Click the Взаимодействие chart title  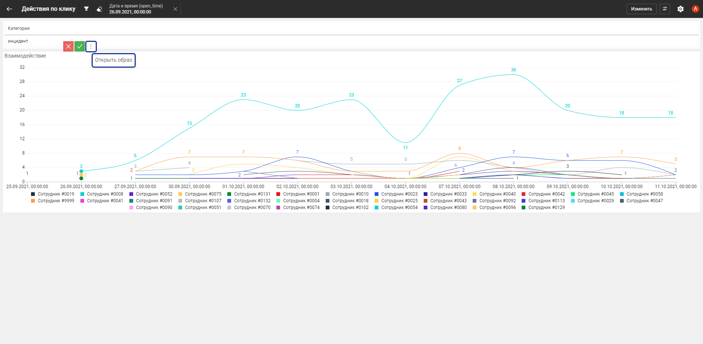[25, 56]
